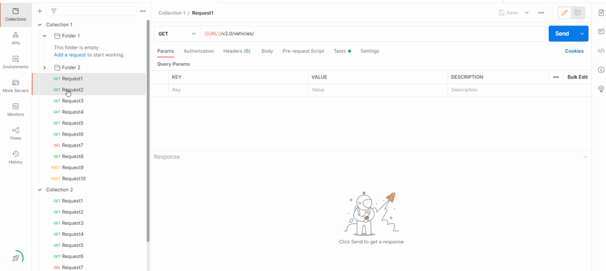Select the Params tab
Screen dimensions: 606x271
tap(165, 51)
